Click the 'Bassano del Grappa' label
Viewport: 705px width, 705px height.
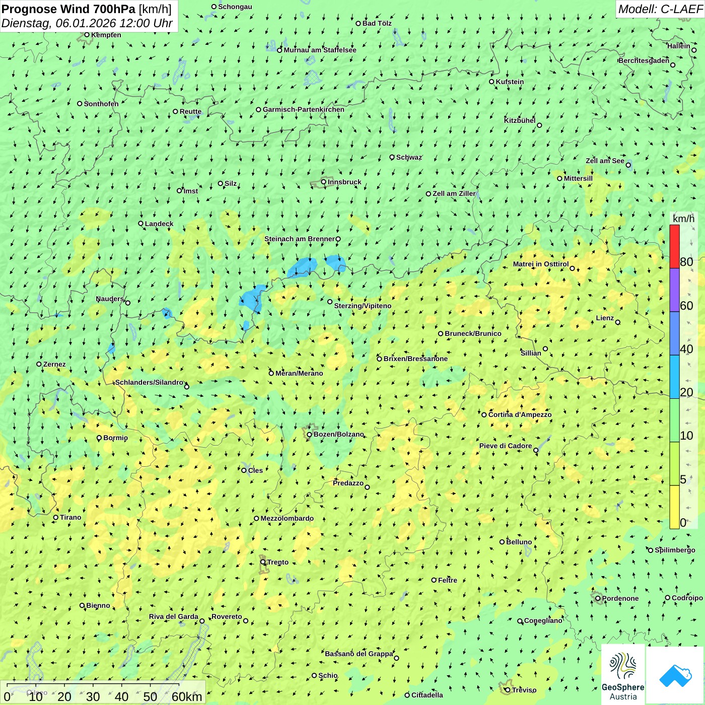(359, 654)
